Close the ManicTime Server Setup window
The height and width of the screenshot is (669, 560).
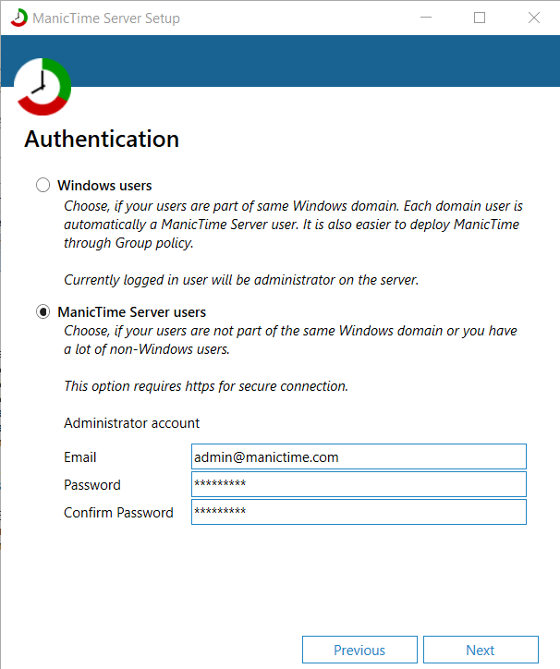click(x=534, y=18)
